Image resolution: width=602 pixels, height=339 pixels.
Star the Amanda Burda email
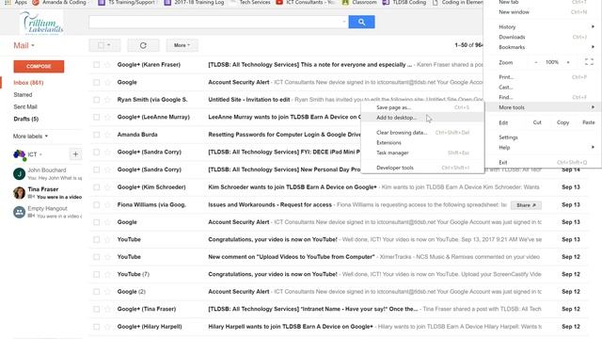tap(107, 135)
